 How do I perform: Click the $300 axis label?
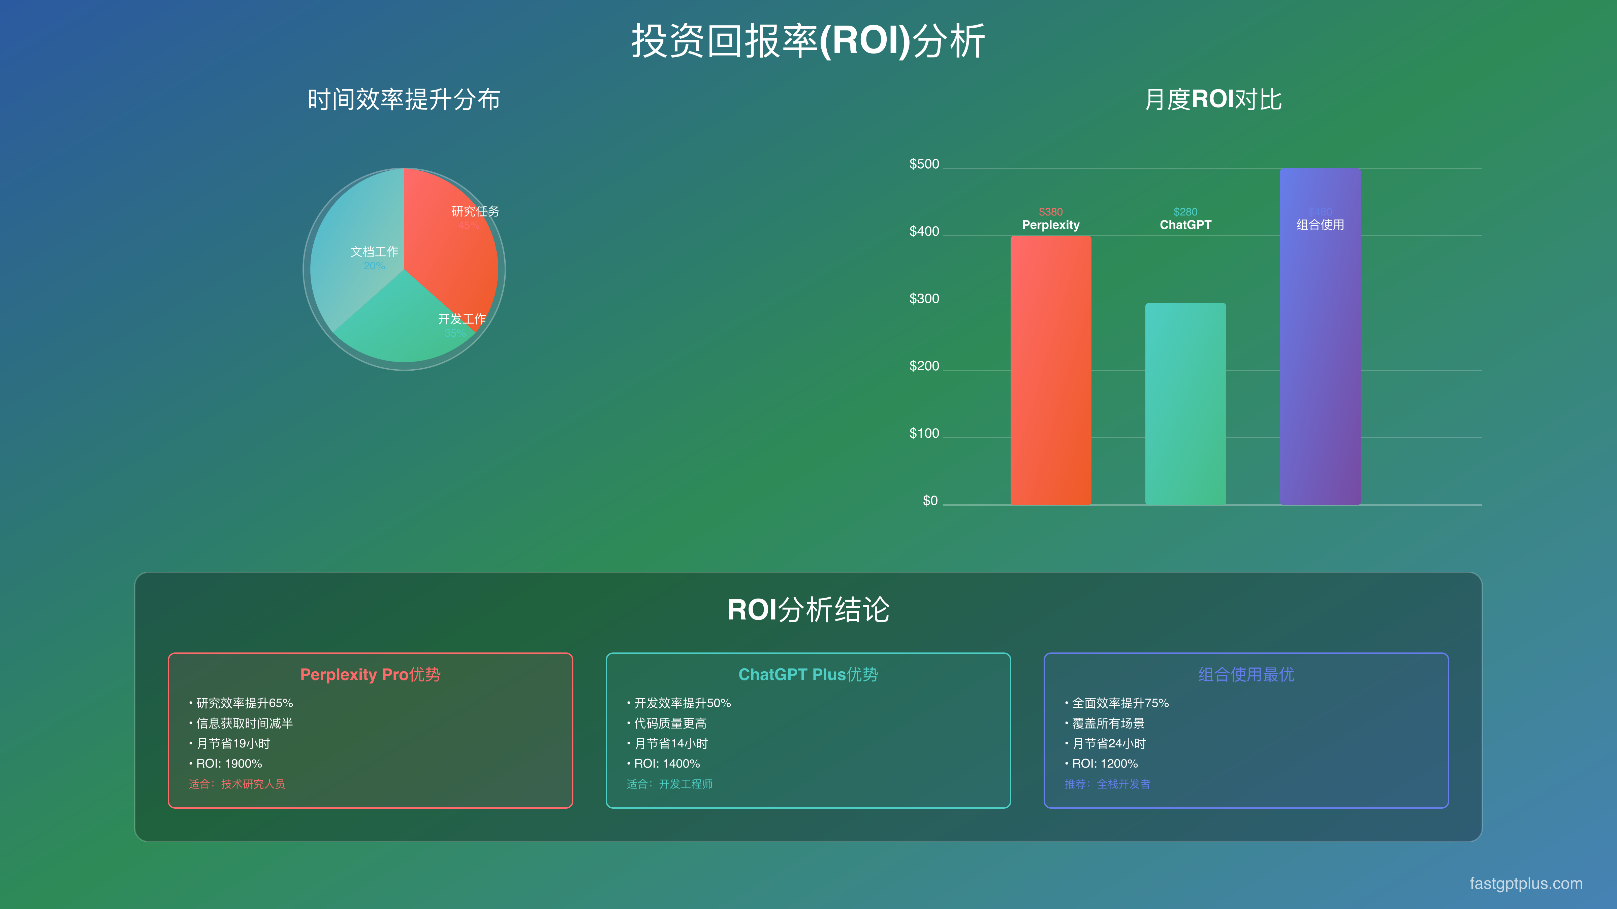click(x=924, y=299)
